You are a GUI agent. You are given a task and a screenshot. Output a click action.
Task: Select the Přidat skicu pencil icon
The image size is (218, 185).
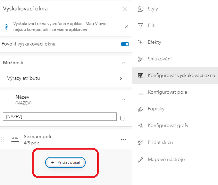pyautogui.click(x=141, y=143)
